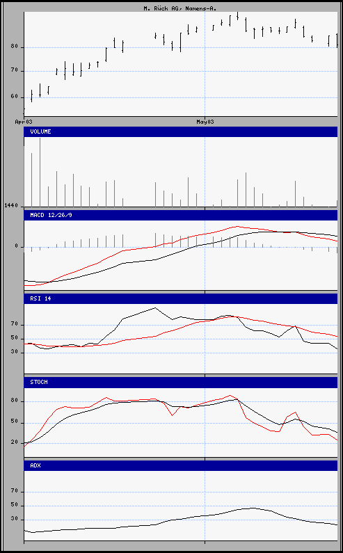Image resolution: width=343 pixels, height=553 pixels.
Task: Click the May03 date label
Action: 205,122
